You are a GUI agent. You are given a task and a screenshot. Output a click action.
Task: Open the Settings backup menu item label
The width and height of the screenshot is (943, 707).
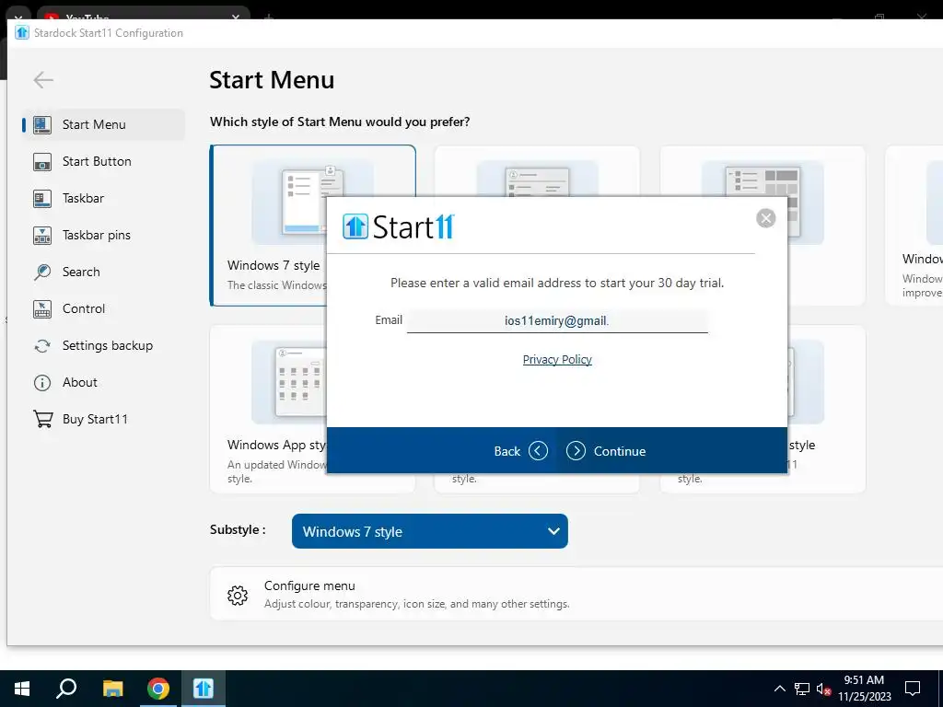[x=108, y=346]
